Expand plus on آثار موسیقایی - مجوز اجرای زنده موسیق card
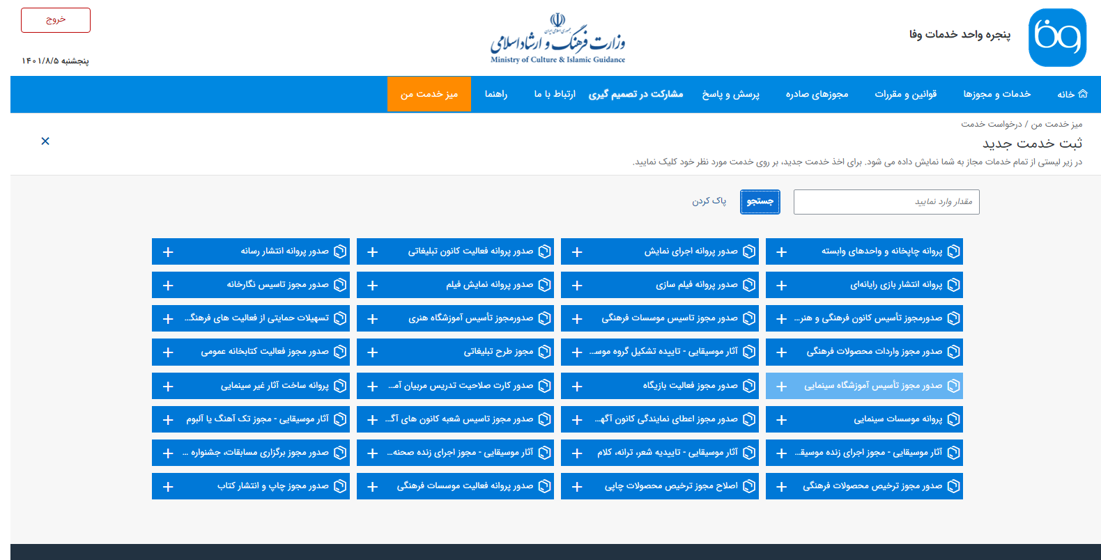Image resolution: width=1101 pixels, height=560 pixels. [x=781, y=453]
